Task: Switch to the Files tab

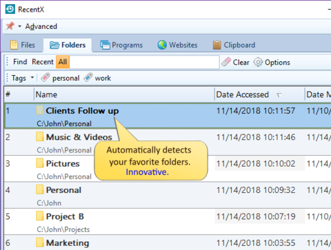Action: coord(23,45)
